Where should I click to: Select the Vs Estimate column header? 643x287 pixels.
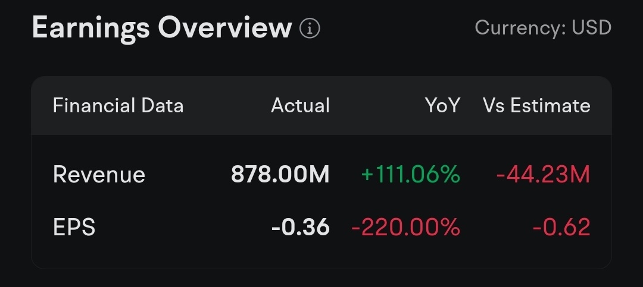(x=536, y=106)
